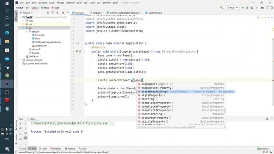The image size is (274, 154).
Task: Select sample.fxml file in tree
Action: tap(41, 46)
